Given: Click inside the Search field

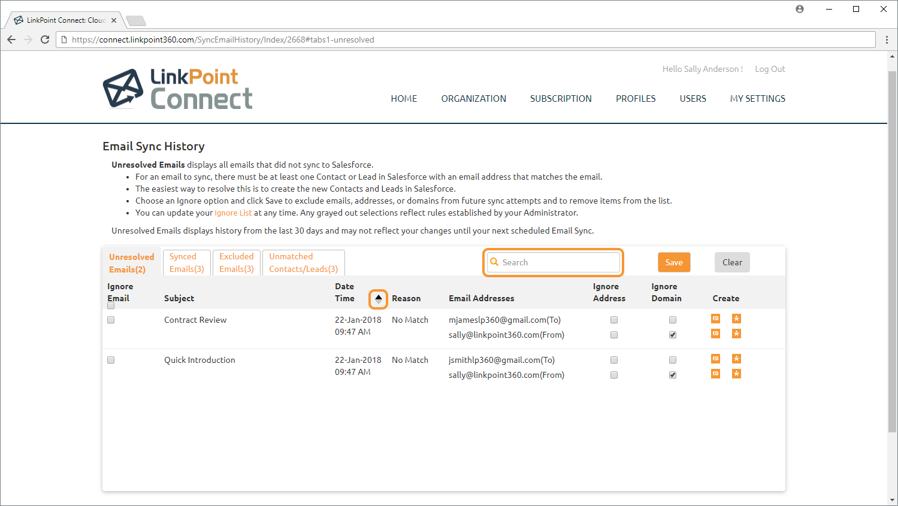Looking at the screenshot, I should [554, 262].
